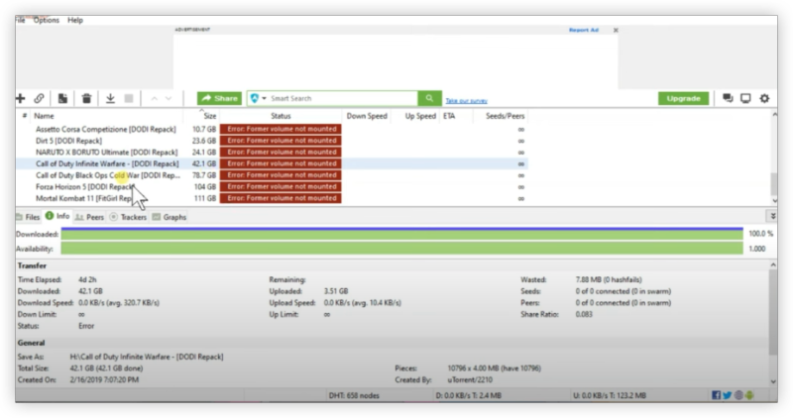
Task: Open the Options menu
Action: 47,20
